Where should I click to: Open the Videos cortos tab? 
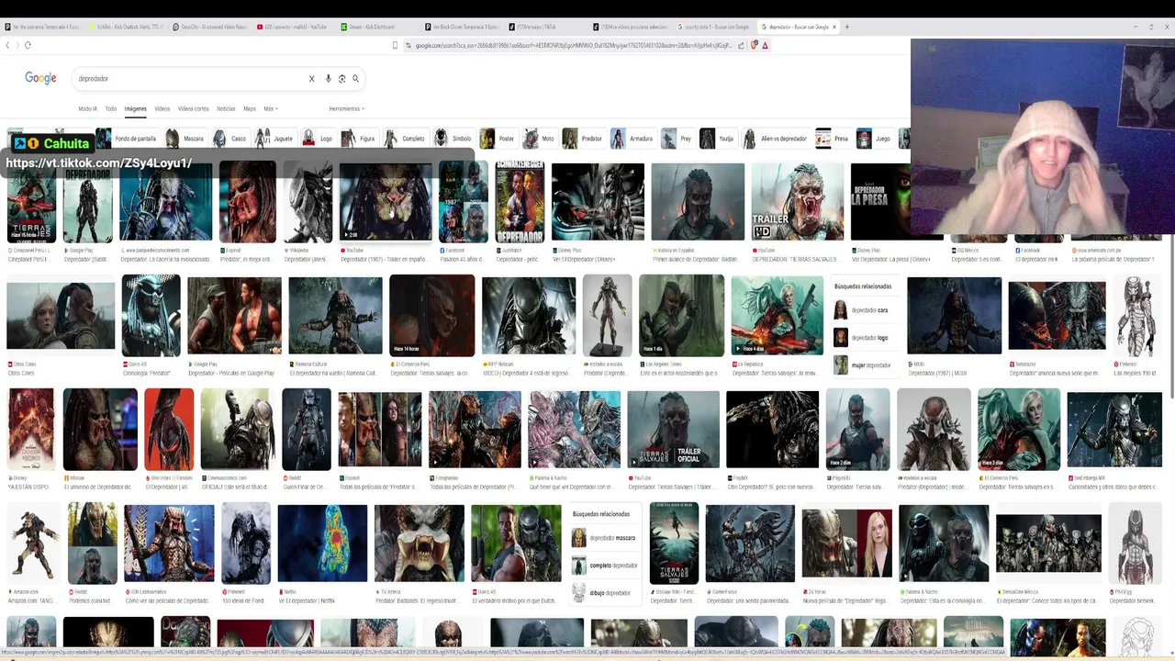[193, 108]
